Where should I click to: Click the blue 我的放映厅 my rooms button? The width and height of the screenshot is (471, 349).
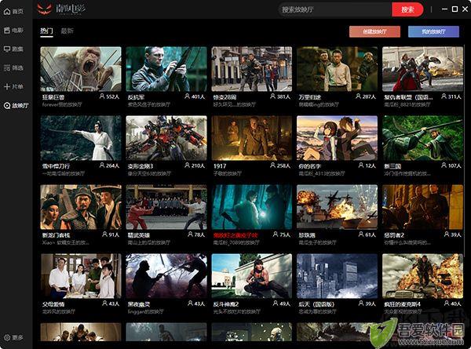(433, 31)
